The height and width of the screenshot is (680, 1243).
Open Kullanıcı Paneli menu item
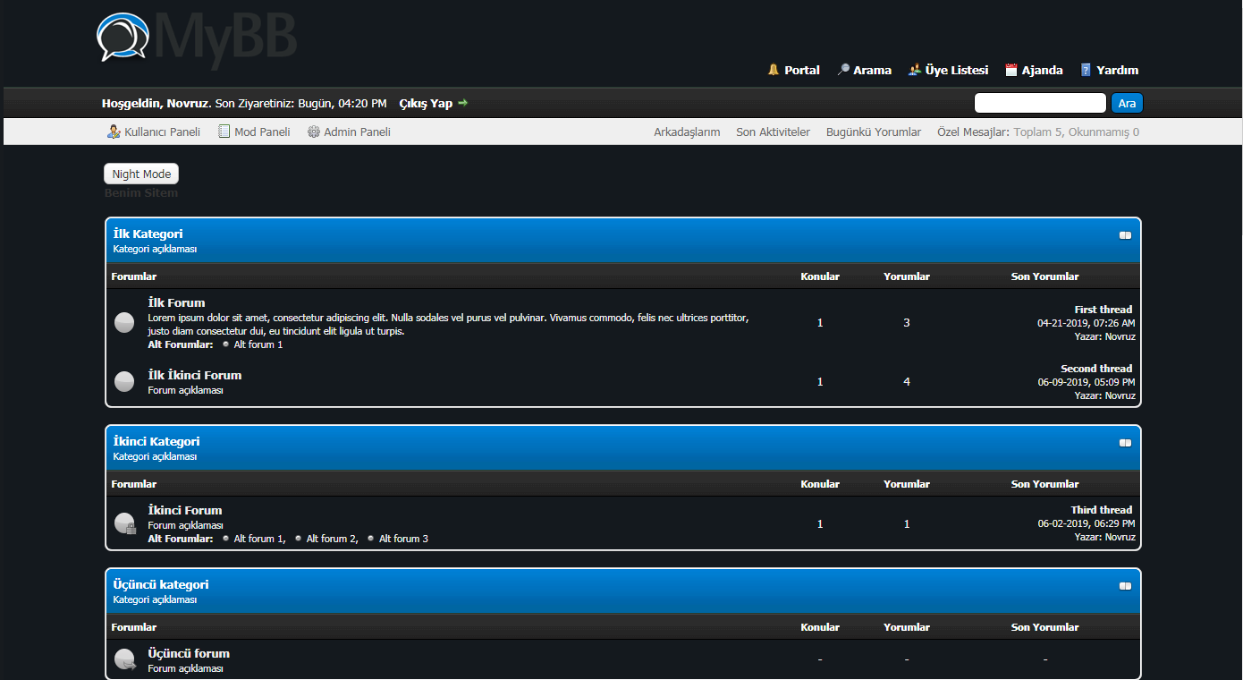tap(154, 132)
